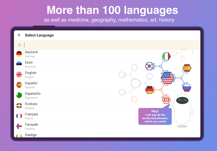Screen dimensions: 217x151
Task: Click the search magnifier icon
Action: pyautogui.click(x=19, y=45)
